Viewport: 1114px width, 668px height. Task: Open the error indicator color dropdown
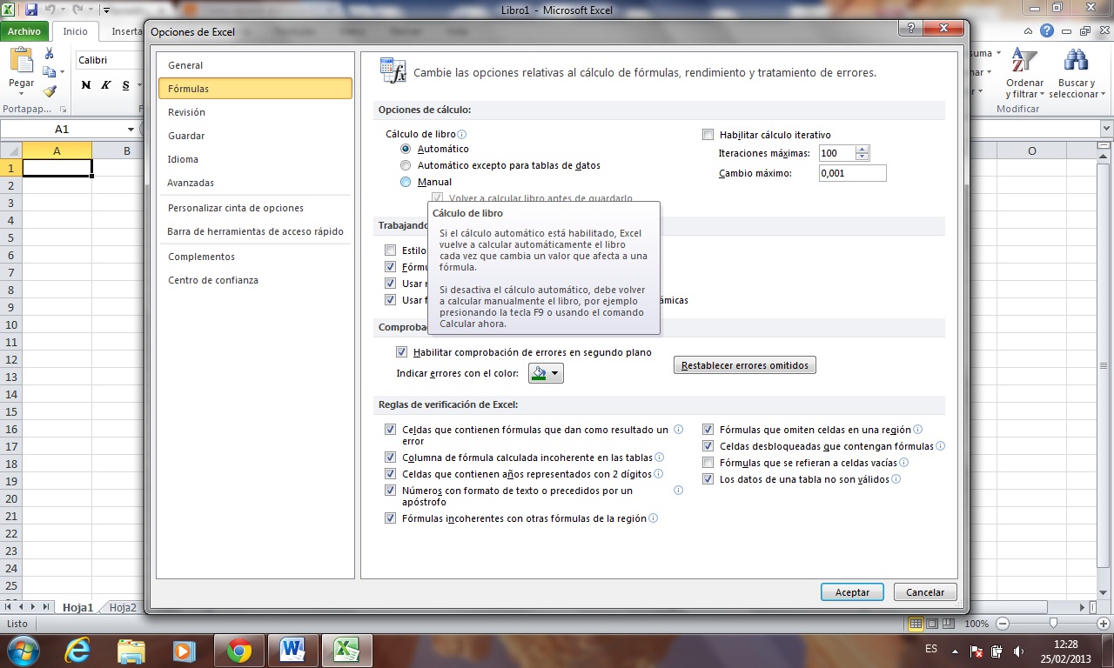pos(547,373)
